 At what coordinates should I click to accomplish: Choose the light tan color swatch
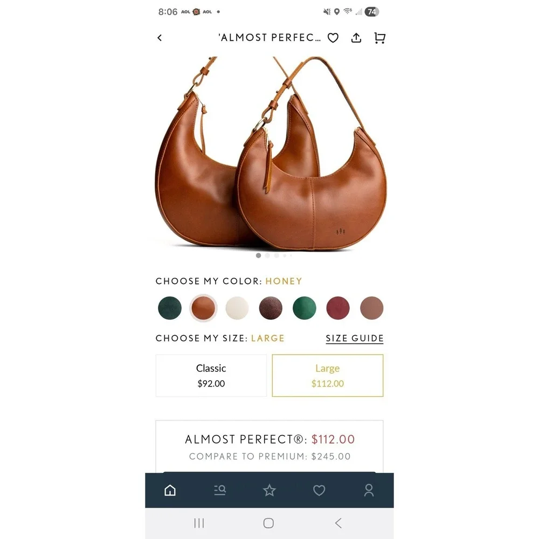pyautogui.click(x=371, y=308)
